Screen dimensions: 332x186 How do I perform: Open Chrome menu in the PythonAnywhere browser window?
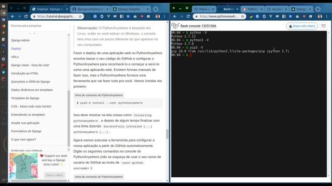point(326,17)
